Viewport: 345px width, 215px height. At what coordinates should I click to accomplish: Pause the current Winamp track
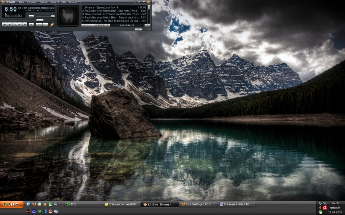click(x=14, y=25)
